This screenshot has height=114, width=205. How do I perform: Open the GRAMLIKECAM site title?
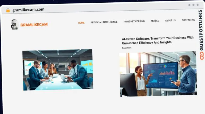[34, 25]
